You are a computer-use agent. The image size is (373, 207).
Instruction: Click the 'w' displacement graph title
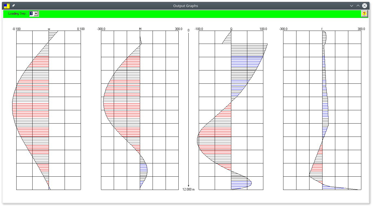[49, 29]
